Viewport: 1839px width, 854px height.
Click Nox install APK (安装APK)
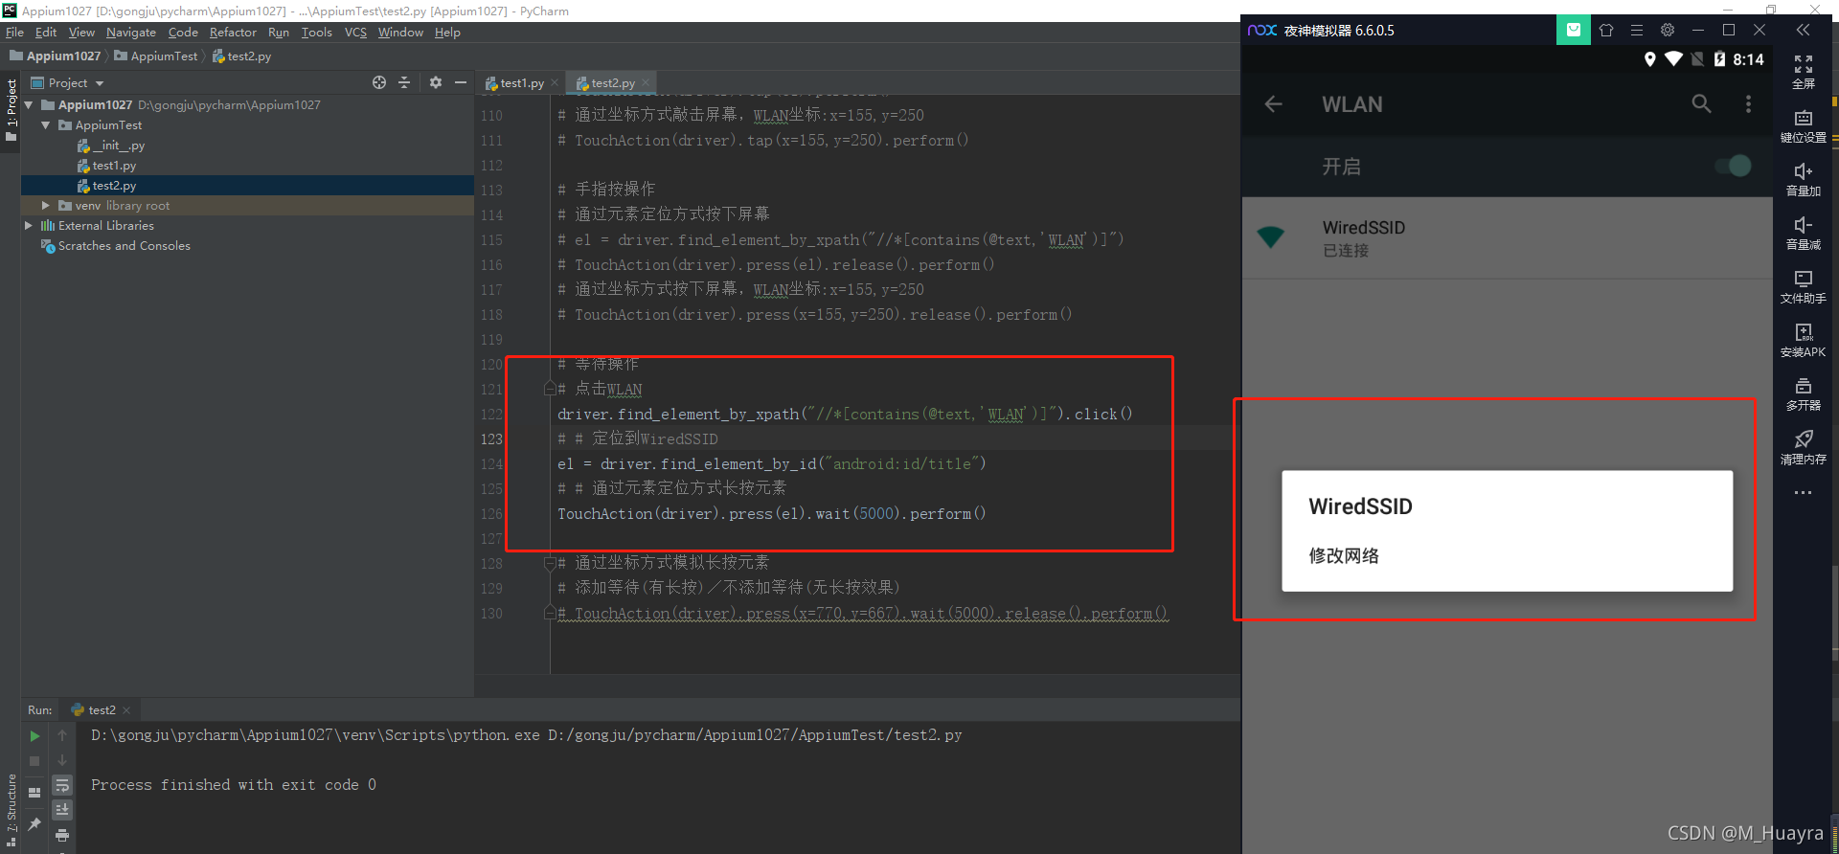(1804, 341)
